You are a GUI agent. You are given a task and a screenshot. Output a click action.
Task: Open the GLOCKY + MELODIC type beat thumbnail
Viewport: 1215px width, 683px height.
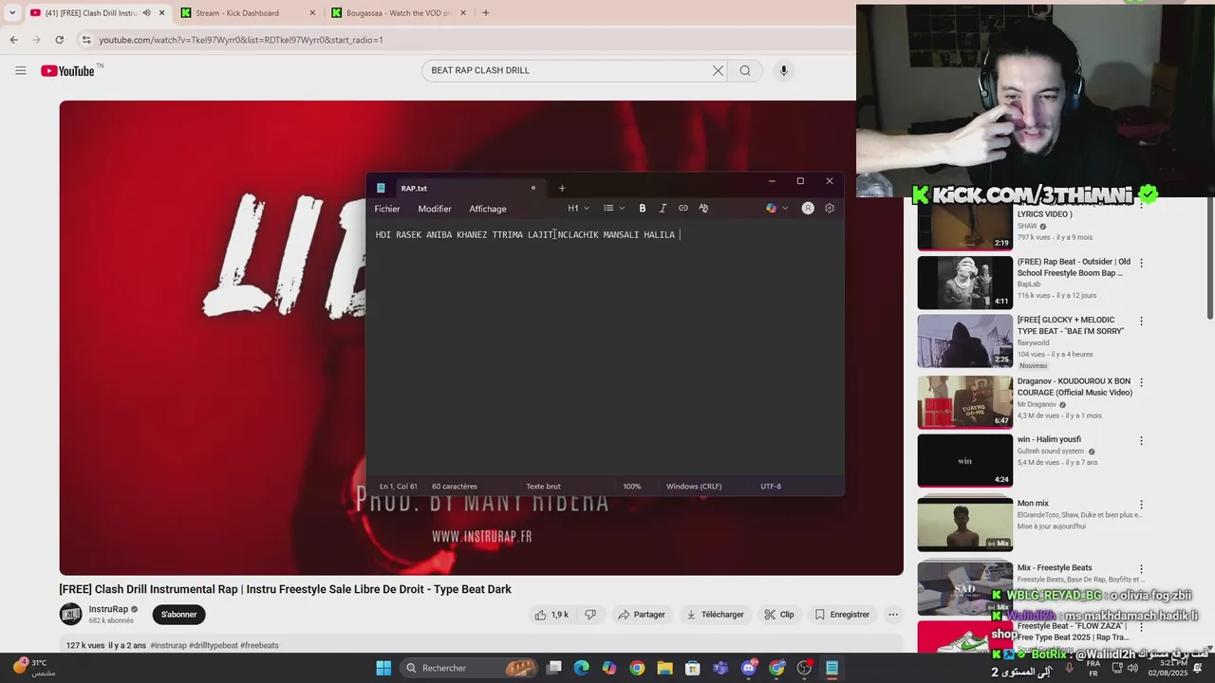964,341
